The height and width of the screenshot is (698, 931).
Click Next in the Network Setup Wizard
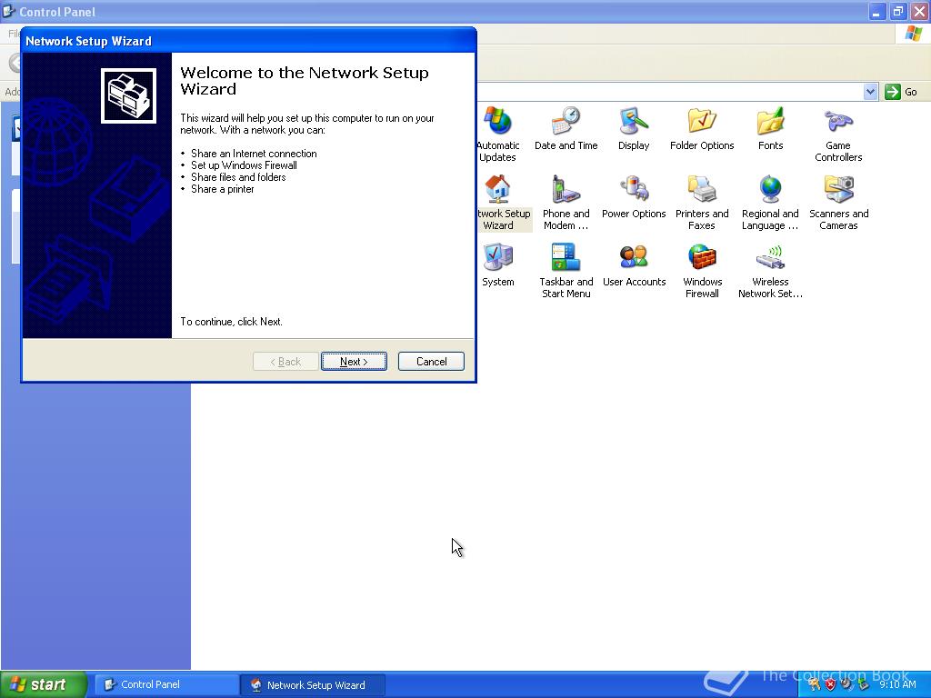click(354, 362)
